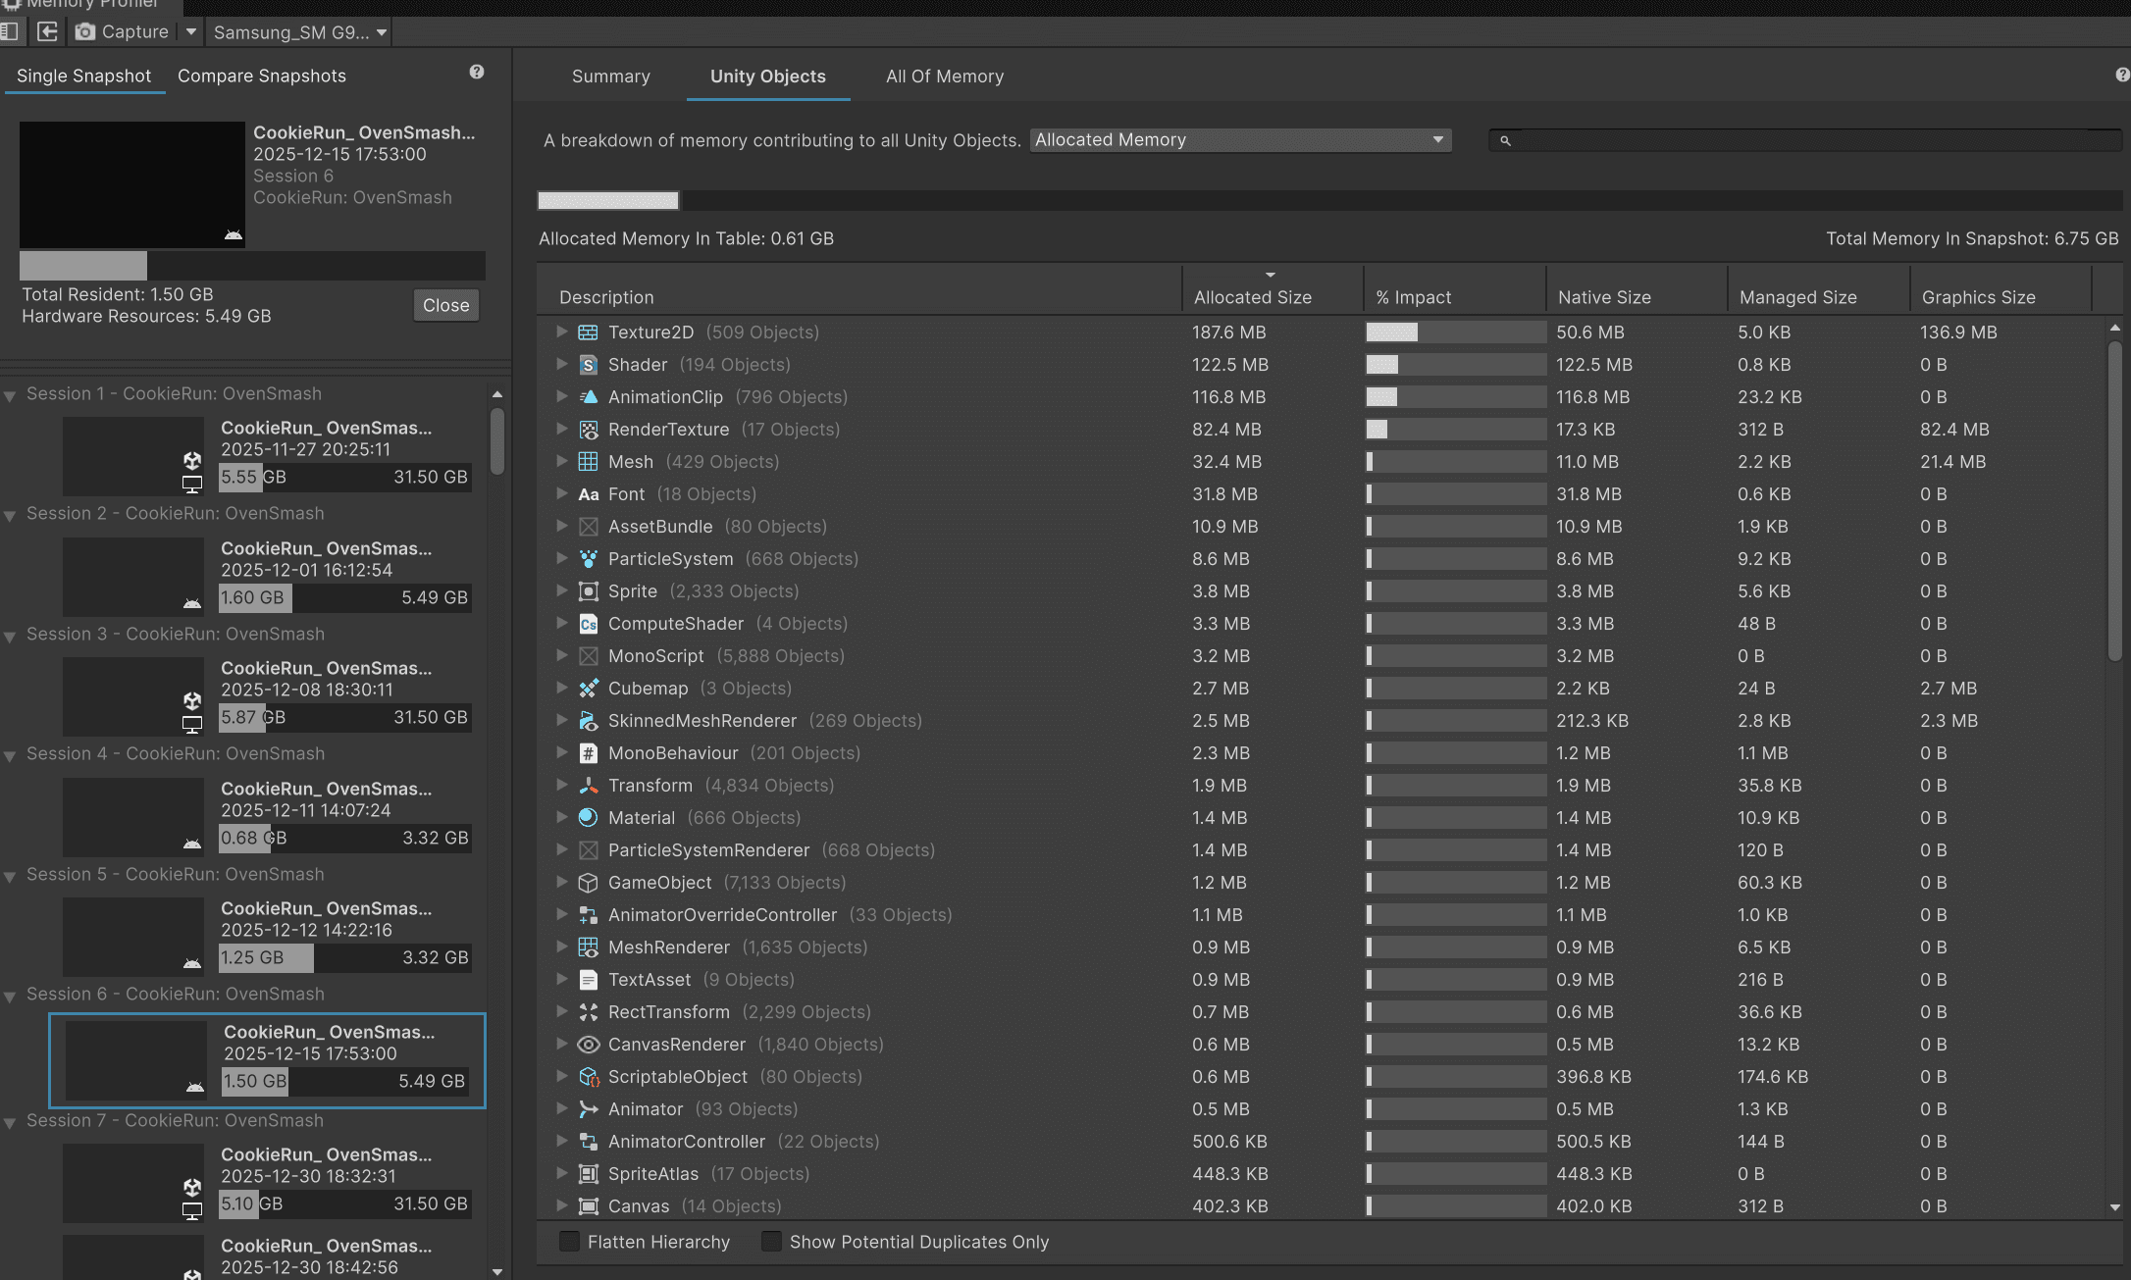Click the AnimatorOverrideController type icon
Viewport: 2131px width, 1280px height.
pos(588,915)
